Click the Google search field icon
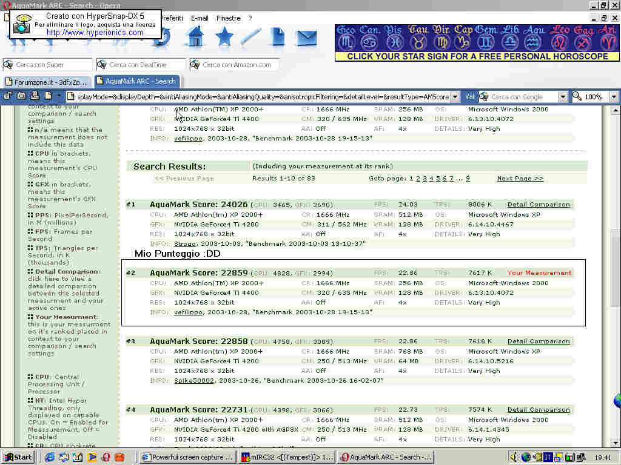The image size is (621, 465). tap(484, 96)
